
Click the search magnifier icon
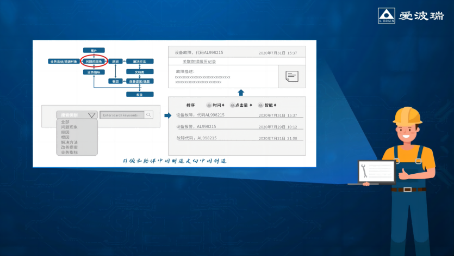tap(149, 115)
